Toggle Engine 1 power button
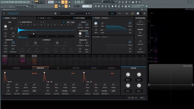Viewport: 194px width, 109px height. click(3, 18)
